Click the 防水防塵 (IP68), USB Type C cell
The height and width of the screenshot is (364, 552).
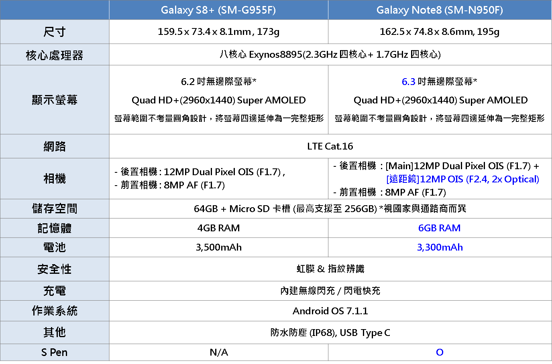pyautogui.click(x=330, y=332)
